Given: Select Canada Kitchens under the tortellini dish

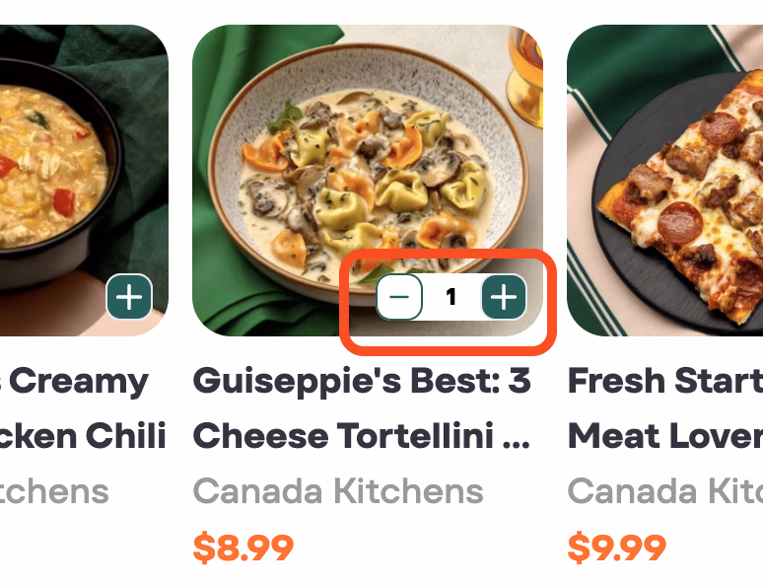Looking at the screenshot, I should (338, 490).
